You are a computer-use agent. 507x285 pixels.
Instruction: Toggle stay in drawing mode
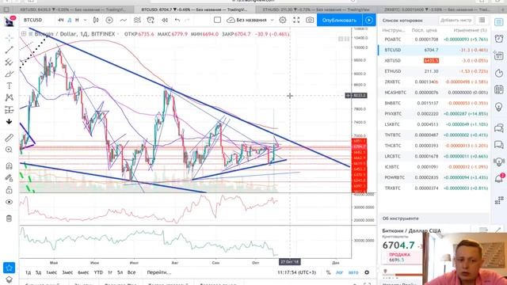point(9,177)
